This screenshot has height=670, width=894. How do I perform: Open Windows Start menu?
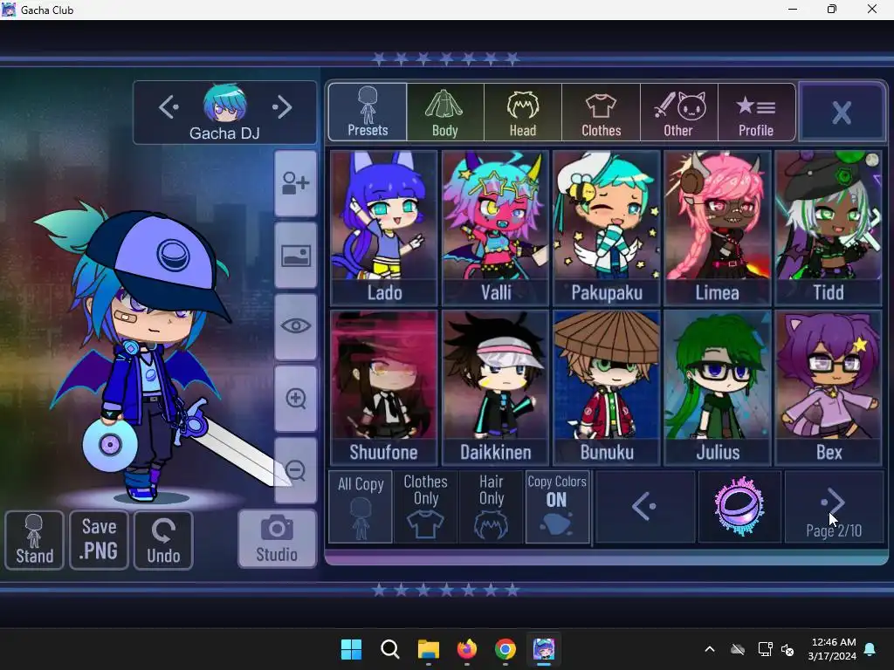(351, 649)
